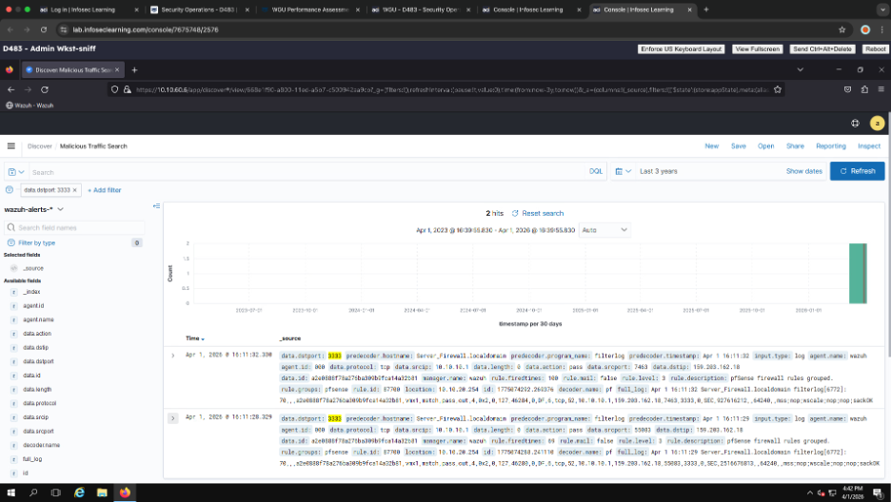Select data.dstport field in sidebar
Image resolution: width=891 pixels, height=502 pixels.
click(x=38, y=361)
